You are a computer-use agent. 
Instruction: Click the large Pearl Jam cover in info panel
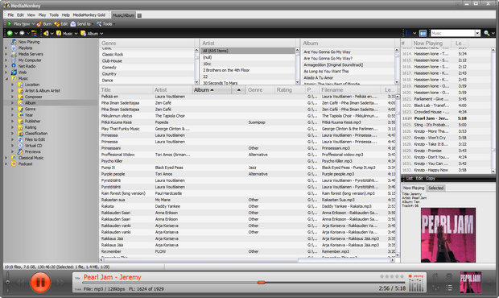tap(448, 235)
